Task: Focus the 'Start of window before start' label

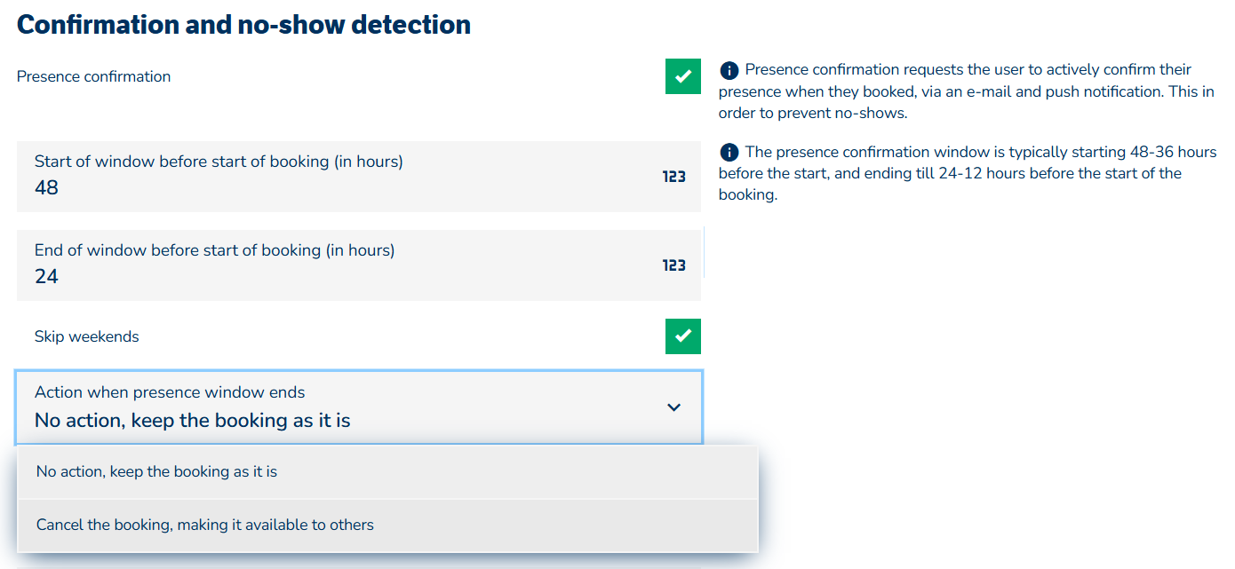Action: [x=219, y=162]
